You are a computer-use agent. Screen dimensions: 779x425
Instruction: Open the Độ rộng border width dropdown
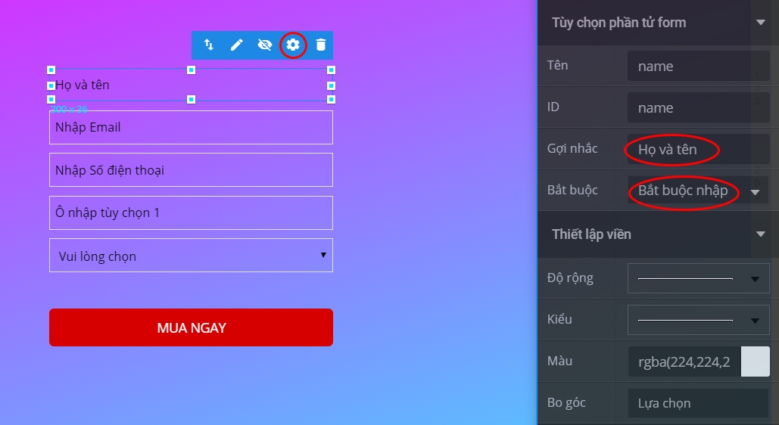(x=698, y=278)
